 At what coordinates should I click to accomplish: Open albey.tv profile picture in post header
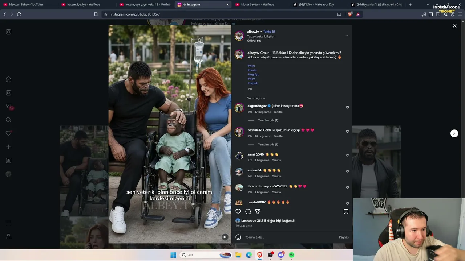click(x=239, y=36)
